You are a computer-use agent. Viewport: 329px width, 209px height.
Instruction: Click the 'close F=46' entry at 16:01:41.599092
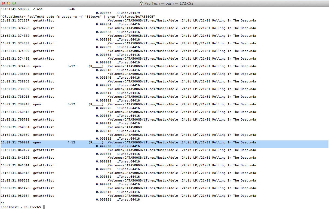[x=38, y=9]
